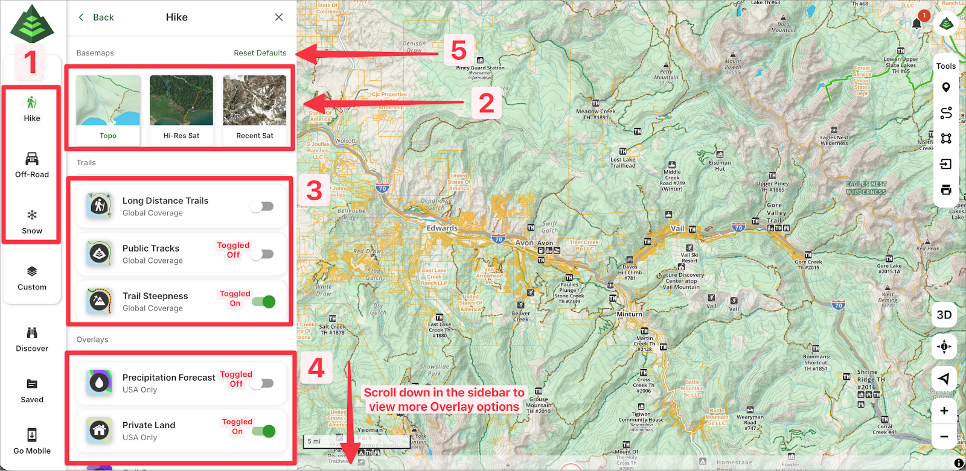This screenshot has width=966, height=471.
Task: Turn on Public Tracks toggle
Action: click(263, 254)
